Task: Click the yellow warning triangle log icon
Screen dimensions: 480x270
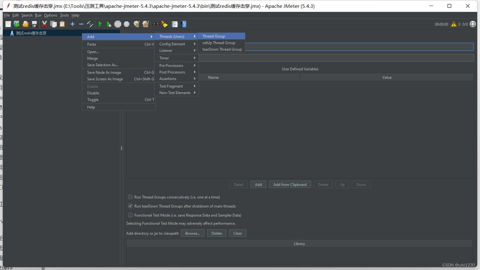Action: coord(454,24)
